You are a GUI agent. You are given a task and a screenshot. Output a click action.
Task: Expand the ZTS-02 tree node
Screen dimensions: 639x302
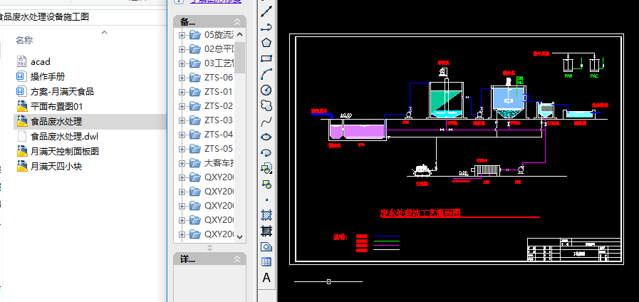tap(182, 106)
